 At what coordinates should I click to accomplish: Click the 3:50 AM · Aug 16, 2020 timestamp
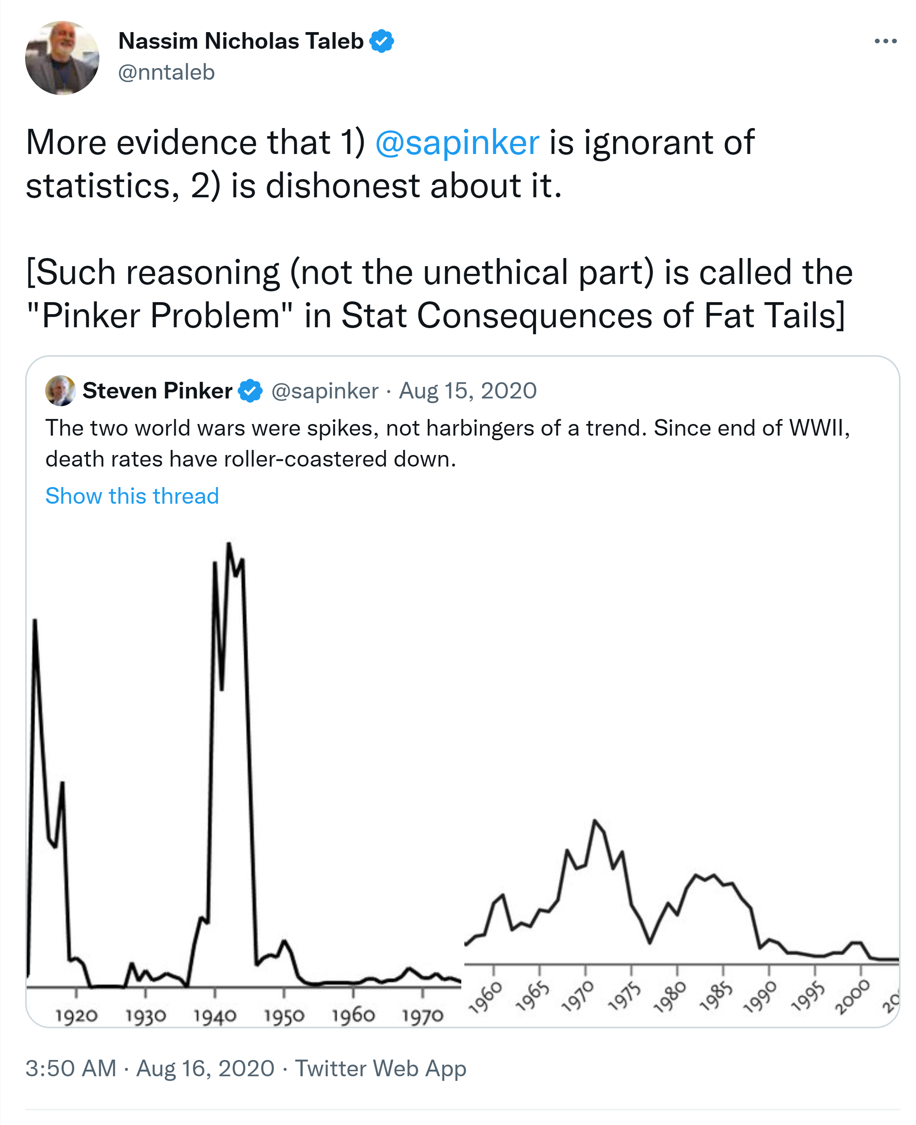(x=150, y=1068)
